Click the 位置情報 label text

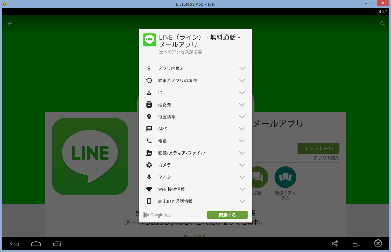click(167, 117)
